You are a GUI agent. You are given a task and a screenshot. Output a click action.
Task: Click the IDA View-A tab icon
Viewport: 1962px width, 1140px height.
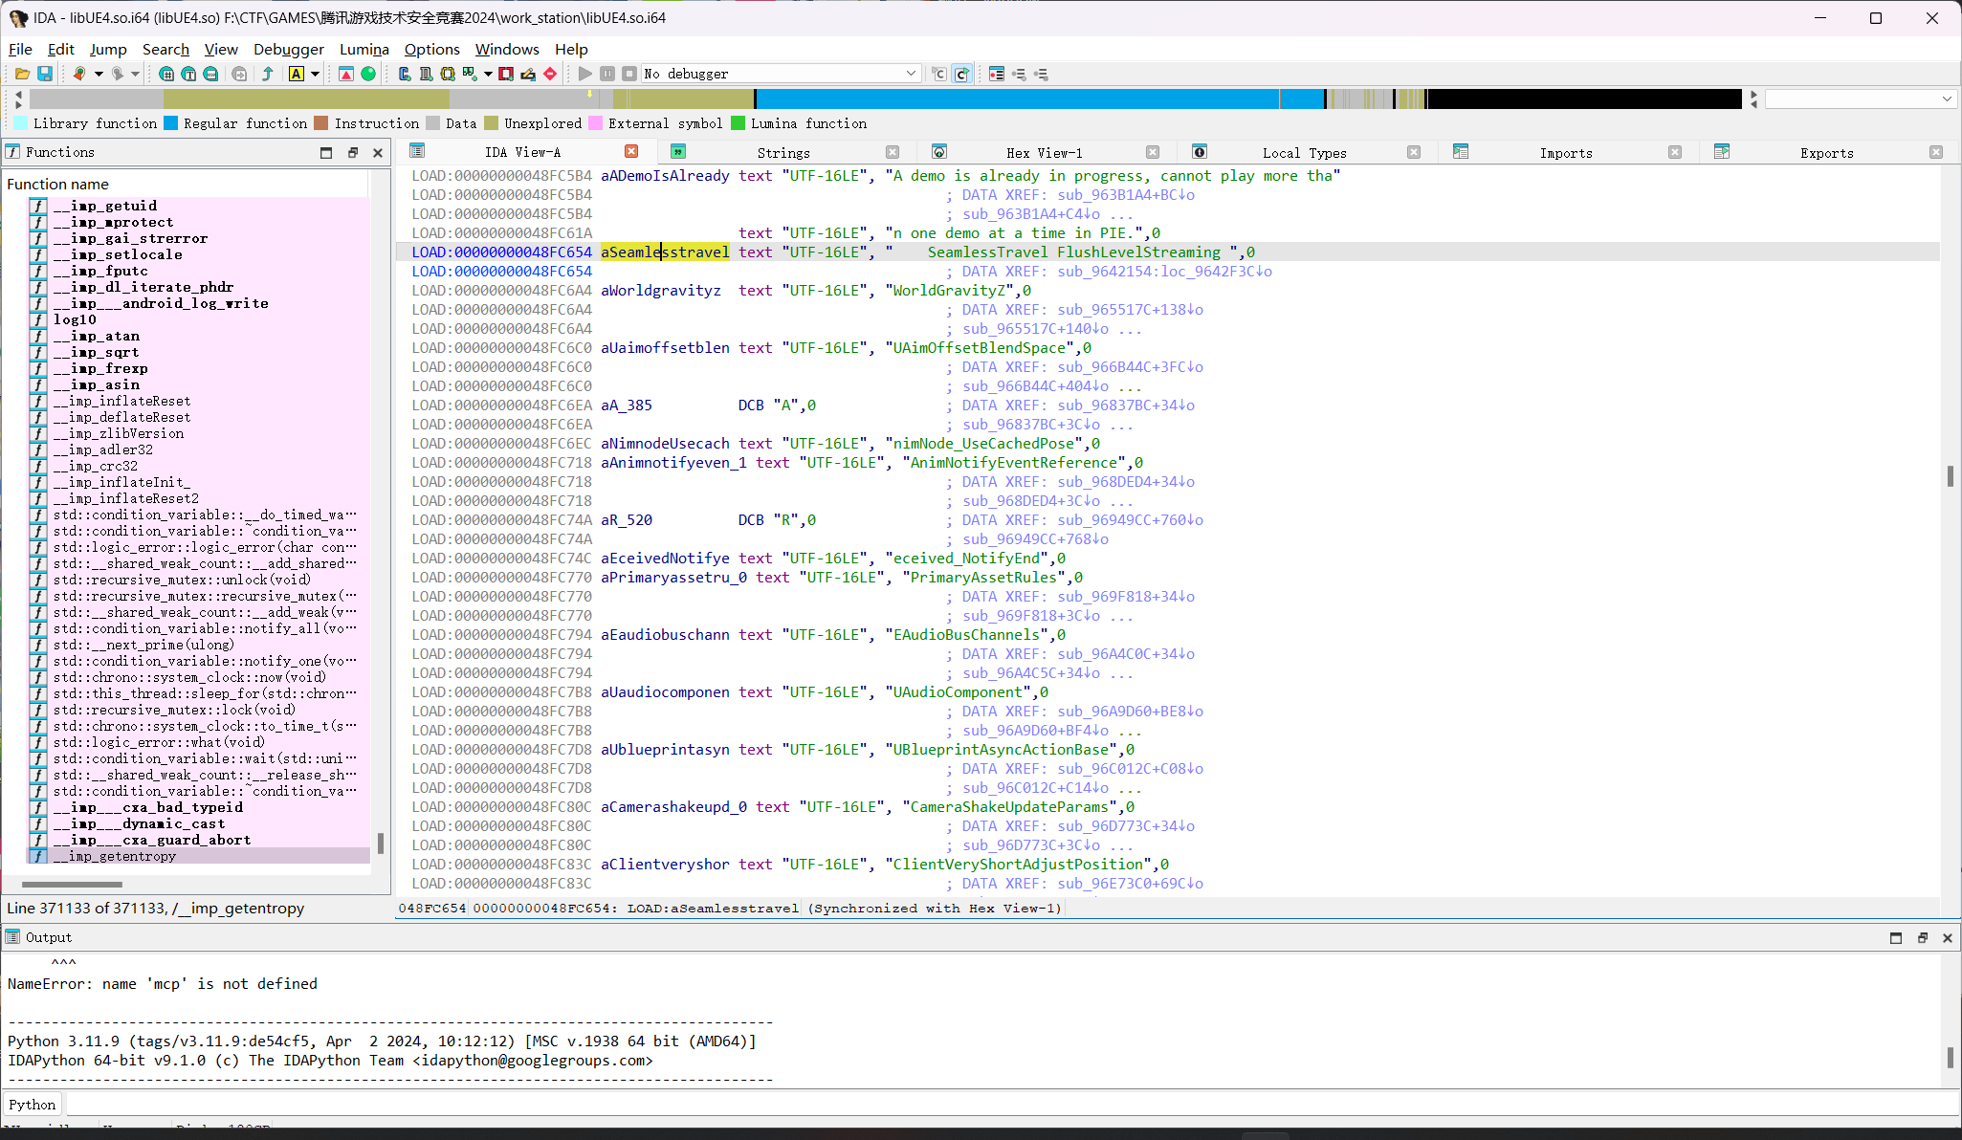[417, 151]
